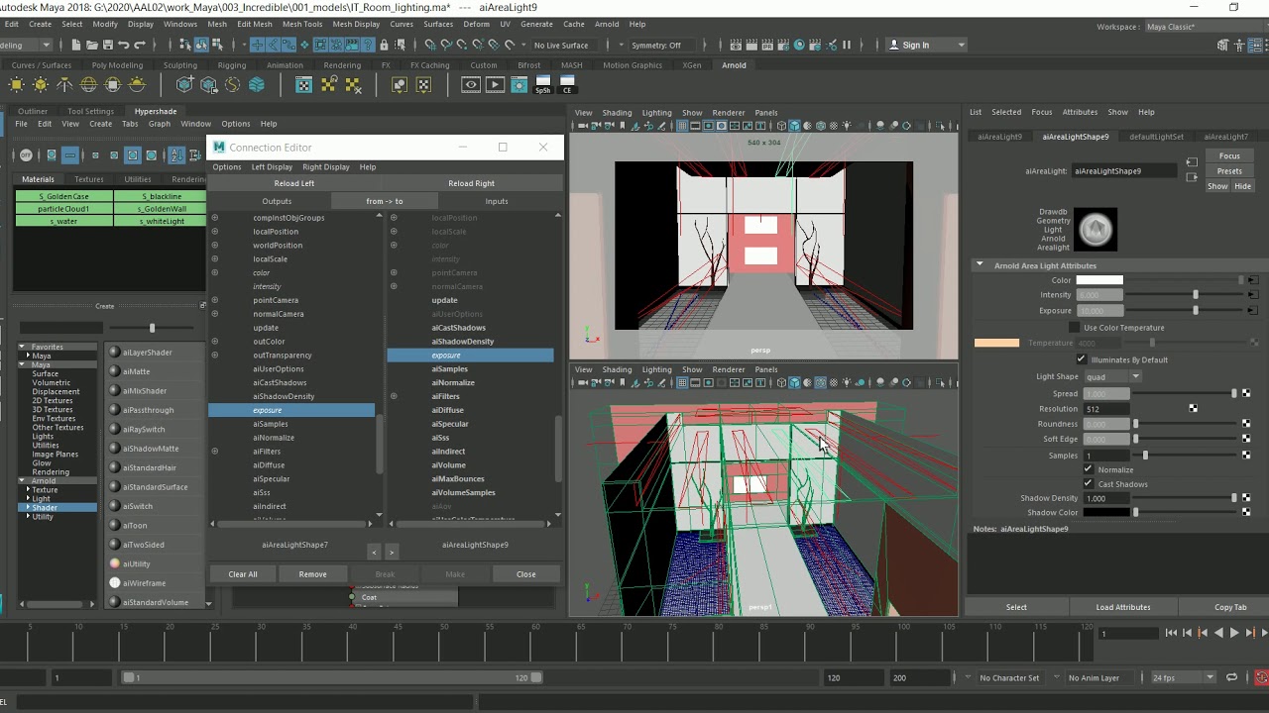Click the Presets button
The image size is (1269, 713).
click(x=1229, y=171)
